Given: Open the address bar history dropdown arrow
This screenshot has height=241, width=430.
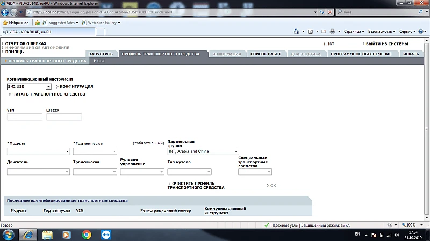Looking at the screenshot, I should [315, 12].
